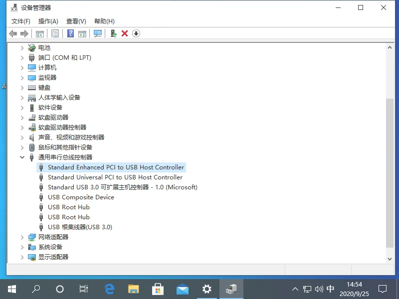Open Task View on the taskbar

click(x=83, y=289)
